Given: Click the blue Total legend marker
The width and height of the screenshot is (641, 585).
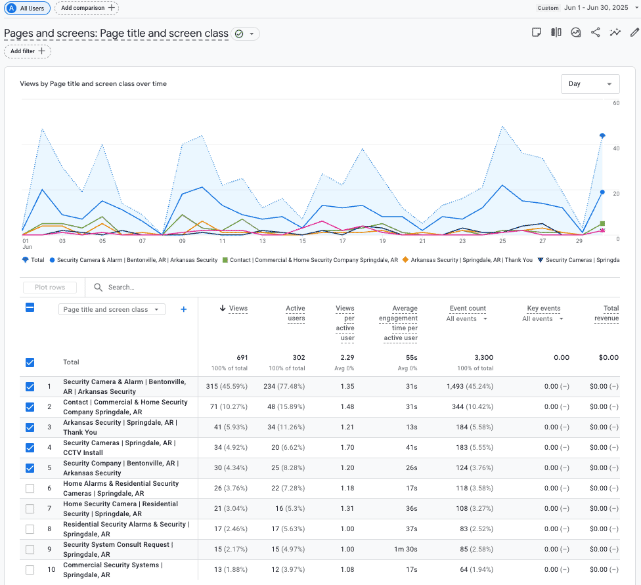Looking at the screenshot, I should point(25,260).
